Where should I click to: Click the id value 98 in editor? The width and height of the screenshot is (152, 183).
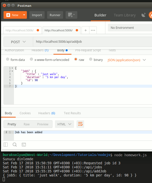coord(36,80)
